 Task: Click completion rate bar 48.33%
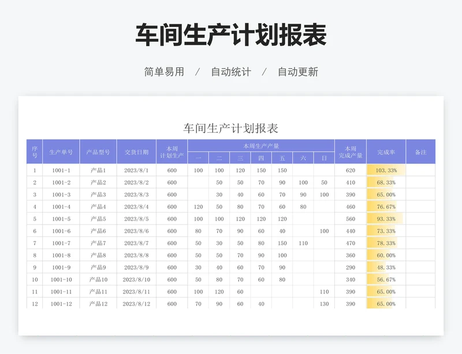tap(386, 267)
